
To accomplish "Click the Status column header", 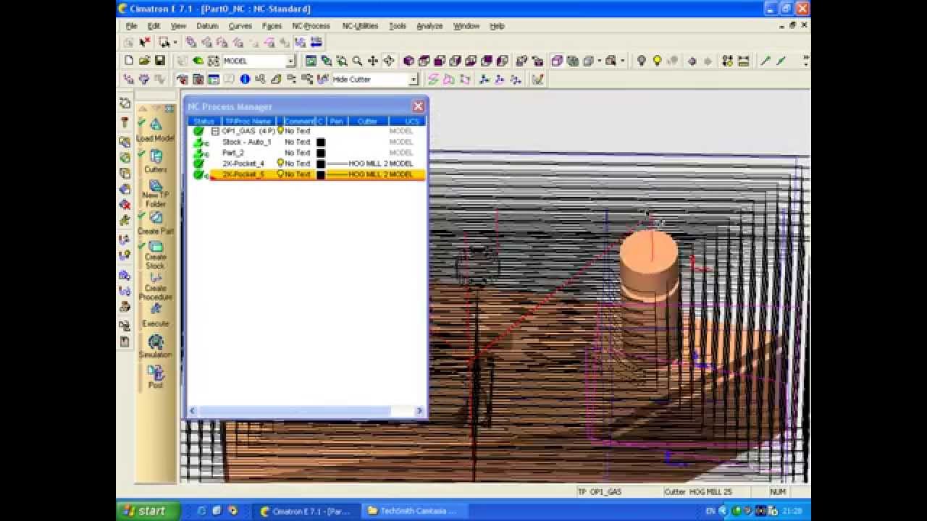I will pos(204,121).
